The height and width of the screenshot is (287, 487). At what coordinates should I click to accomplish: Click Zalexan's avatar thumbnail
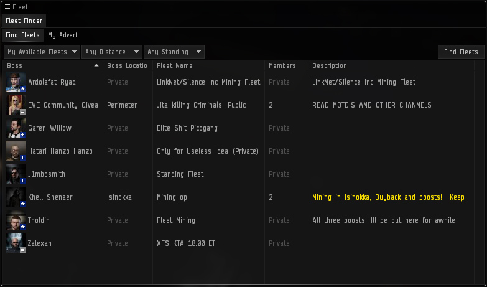[x=16, y=243]
